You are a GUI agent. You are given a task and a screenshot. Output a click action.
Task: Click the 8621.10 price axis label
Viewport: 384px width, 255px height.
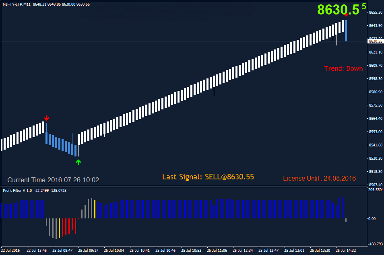tap(376, 52)
